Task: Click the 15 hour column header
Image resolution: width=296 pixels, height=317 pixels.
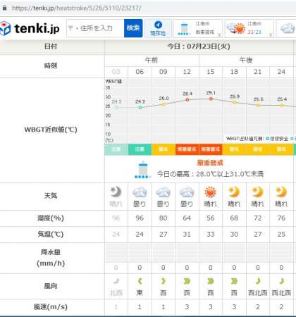Action: click(211, 72)
